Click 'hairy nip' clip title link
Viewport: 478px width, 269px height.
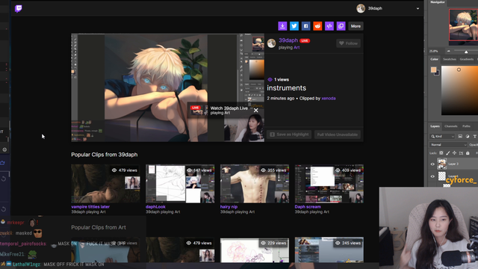(229, 206)
